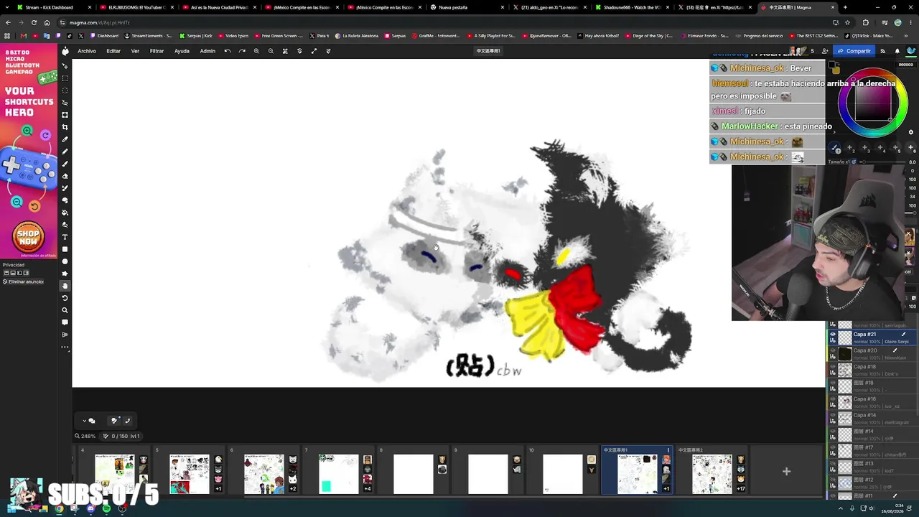
Task: Add a new artboard with plus button
Action: tap(786, 472)
